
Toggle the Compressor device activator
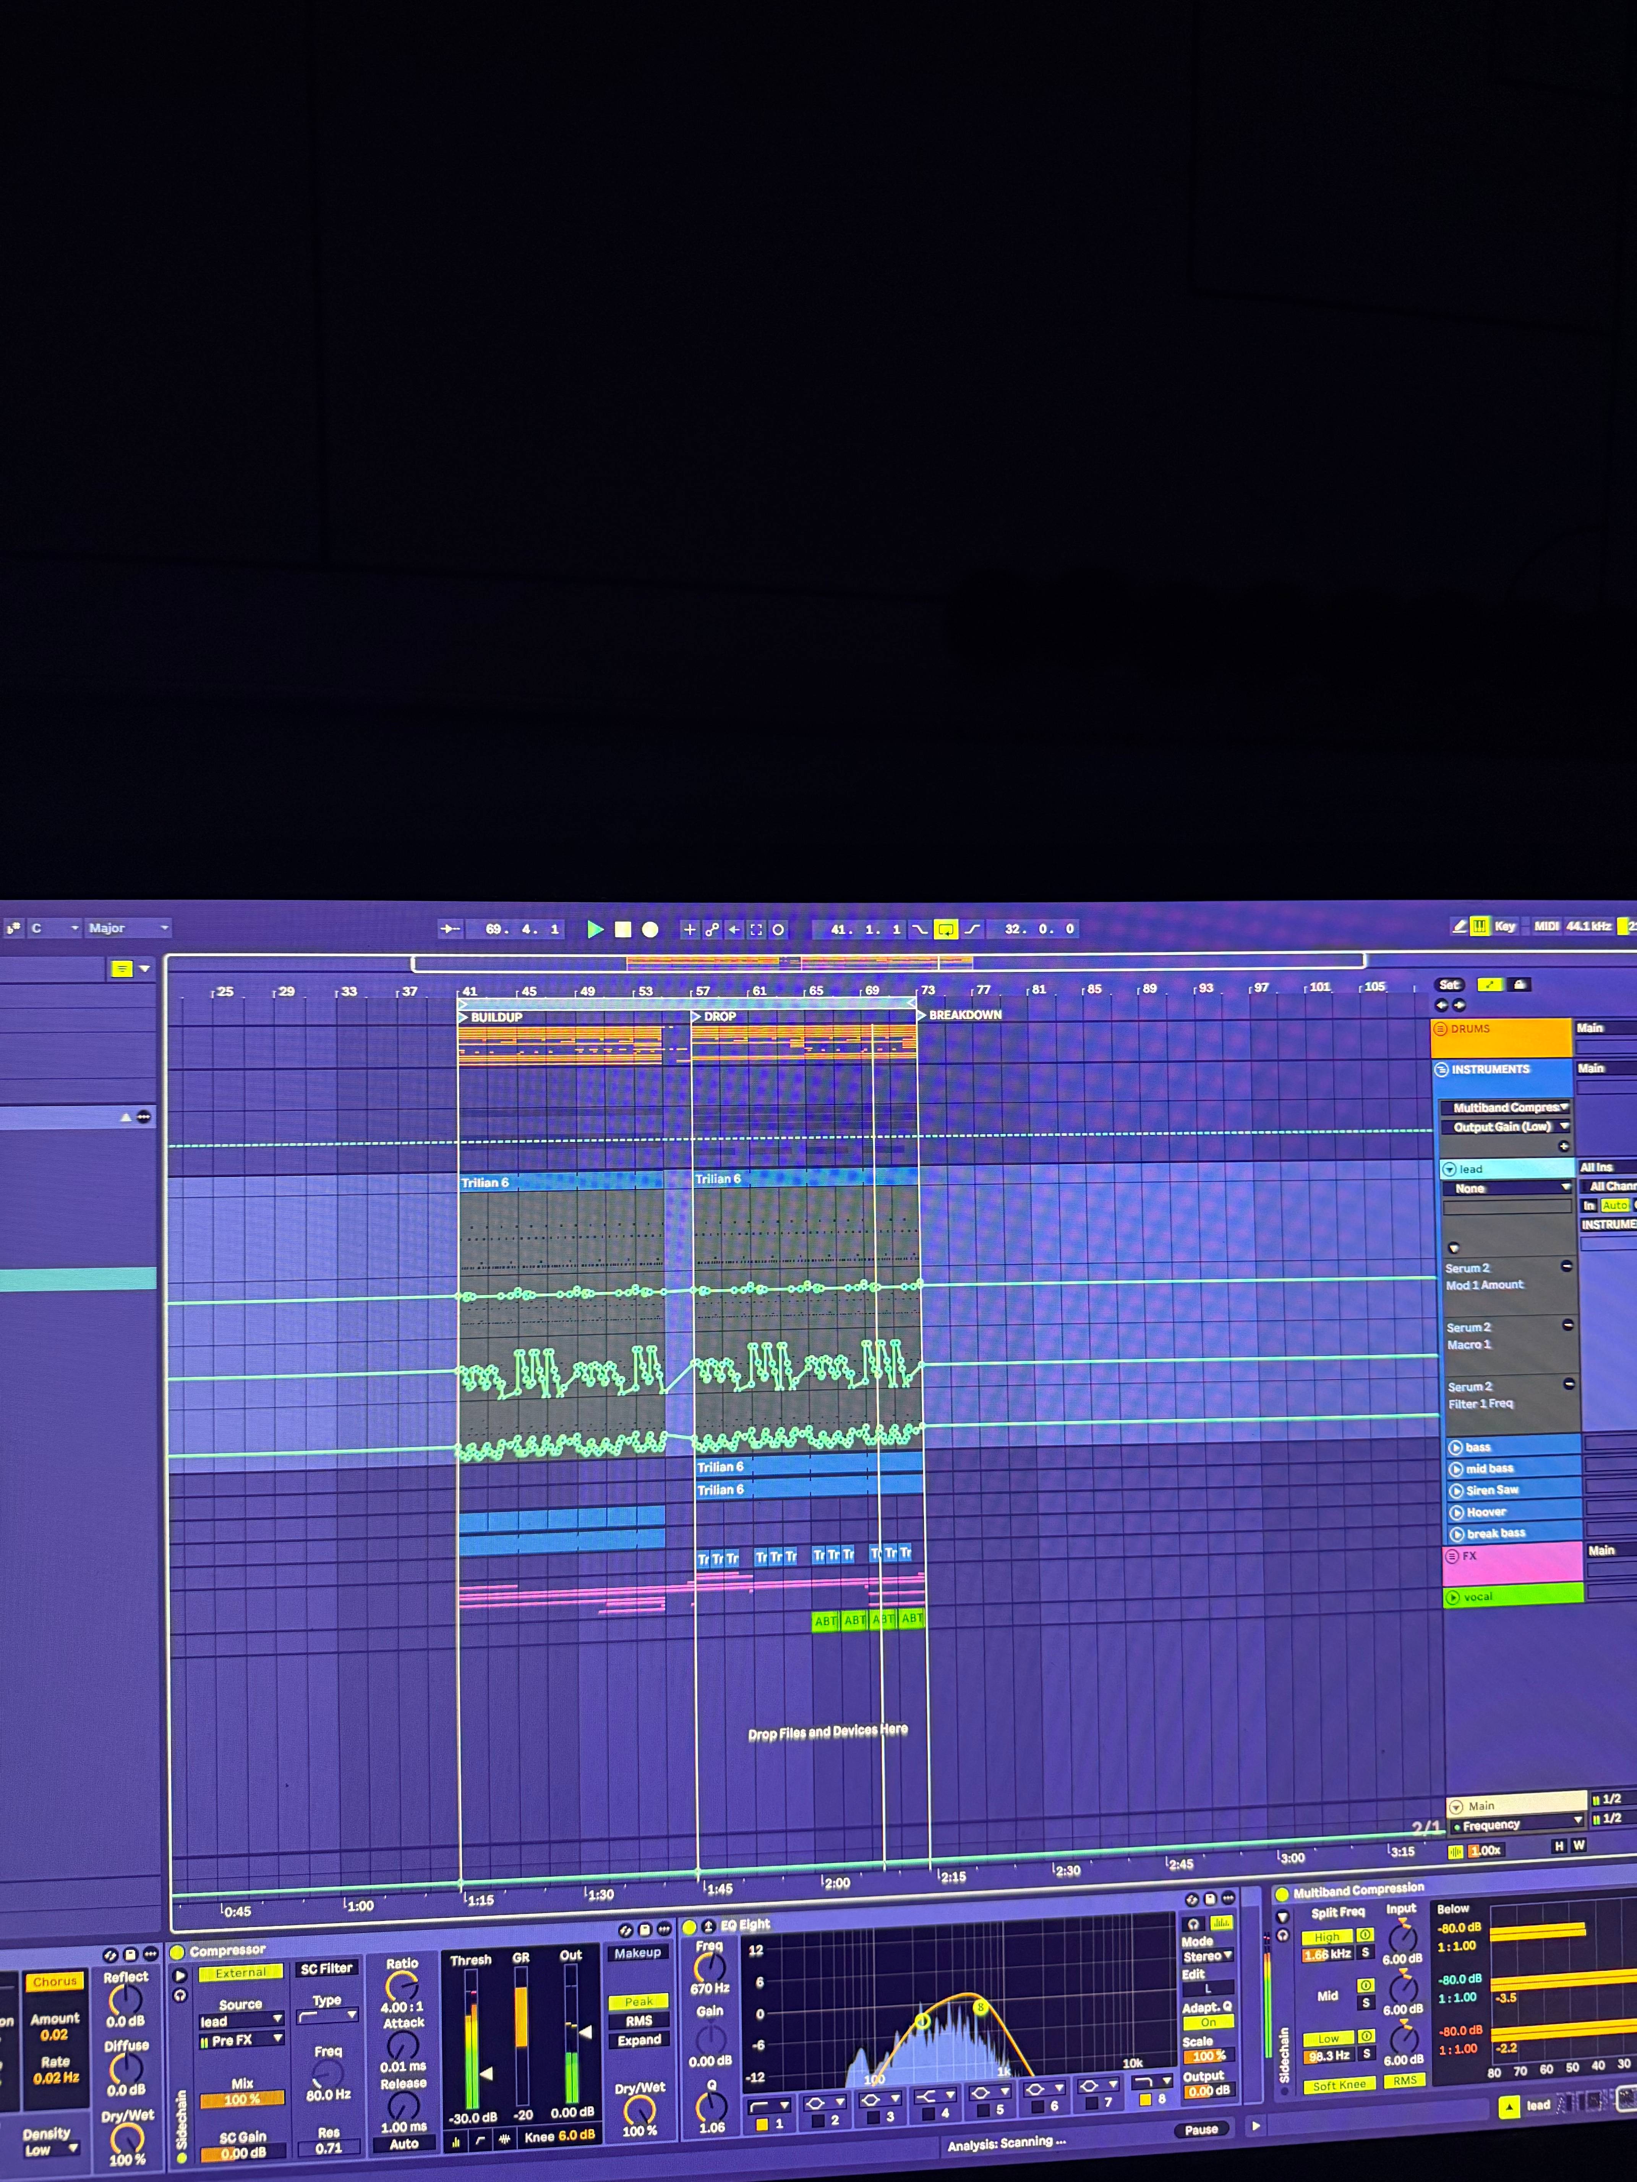pyautogui.click(x=178, y=1952)
